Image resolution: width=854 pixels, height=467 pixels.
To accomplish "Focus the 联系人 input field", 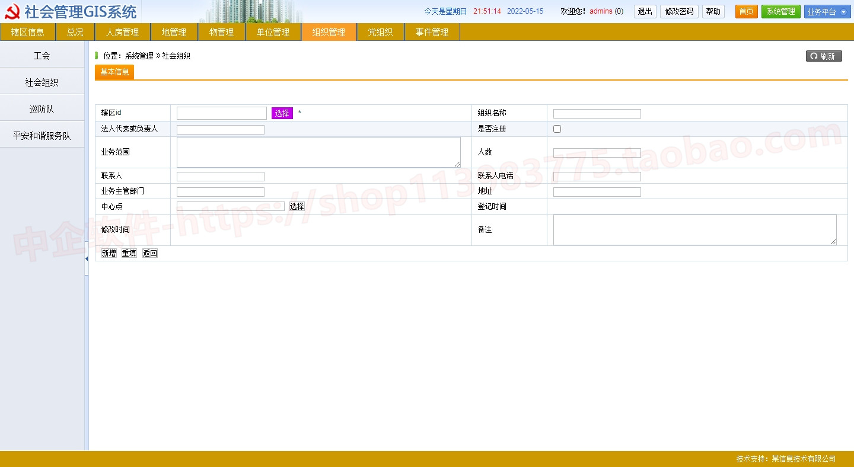I will [x=221, y=177].
